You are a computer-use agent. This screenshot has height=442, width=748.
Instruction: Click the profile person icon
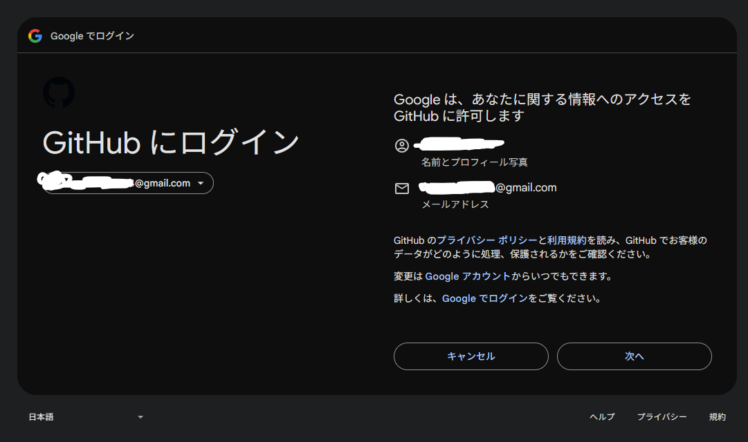pyautogui.click(x=401, y=146)
